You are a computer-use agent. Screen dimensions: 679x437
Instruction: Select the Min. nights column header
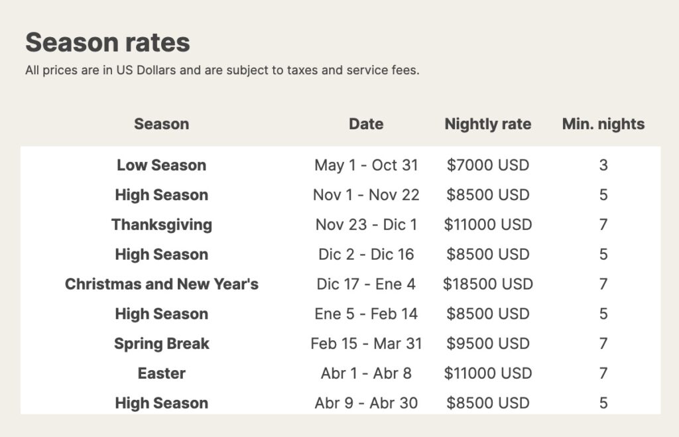pyautogui.click(x=603, y=124)
